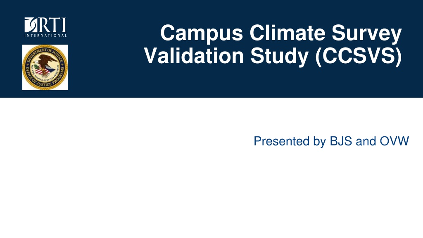The image size is (423, 238).
Task: Click the OVW abbreviation in the subtitle
Action: click(394, 141)
